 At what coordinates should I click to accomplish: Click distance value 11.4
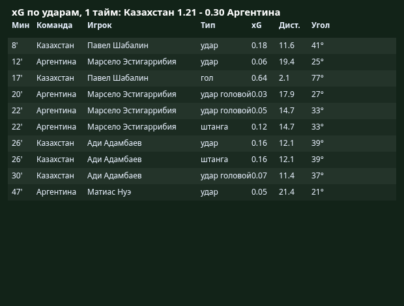287,176
